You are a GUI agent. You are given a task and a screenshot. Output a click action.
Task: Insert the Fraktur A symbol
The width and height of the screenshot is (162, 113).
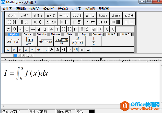coord(33,50)
